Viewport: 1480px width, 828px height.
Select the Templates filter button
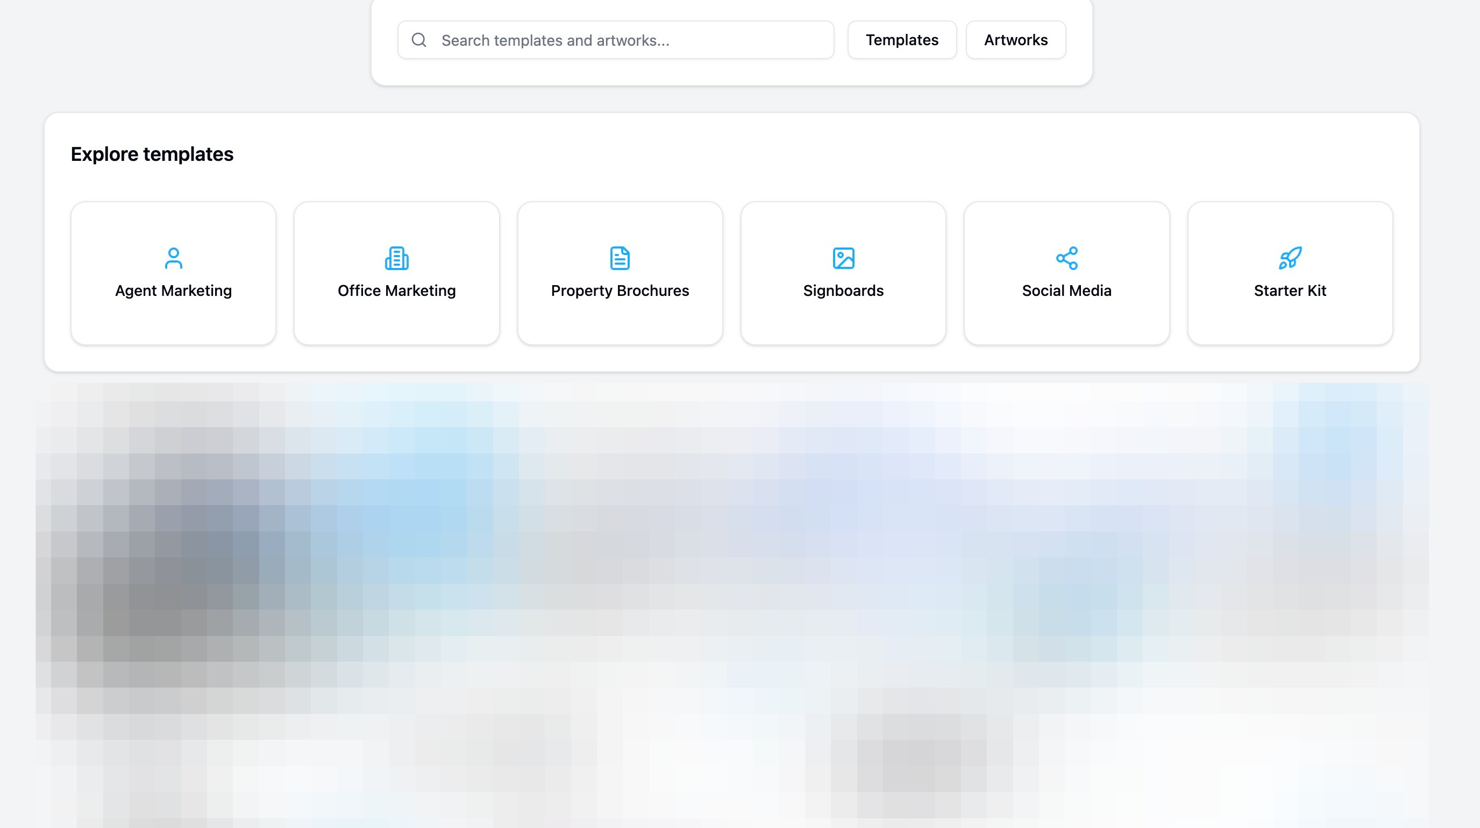(x=902, y=40)
